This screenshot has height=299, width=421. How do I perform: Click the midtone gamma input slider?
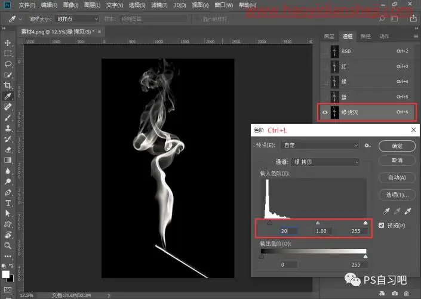point(318,223)
